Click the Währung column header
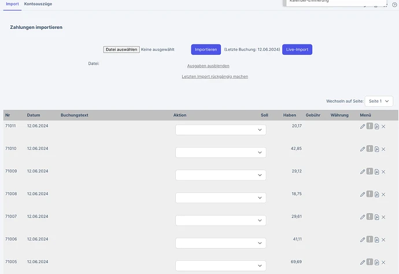 tap(339, 115)
